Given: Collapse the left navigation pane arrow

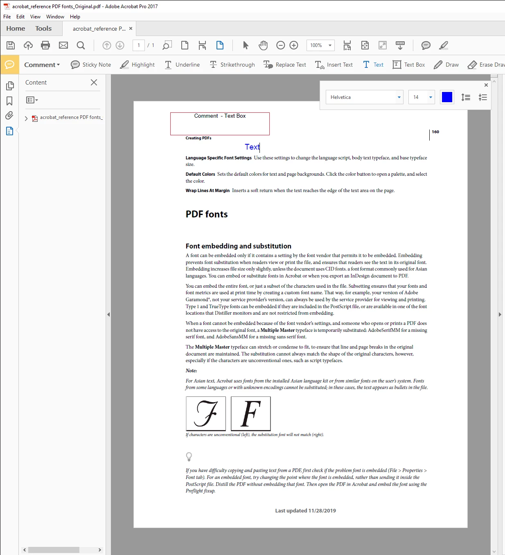Looking at the screenshot, I should point(108,315).
